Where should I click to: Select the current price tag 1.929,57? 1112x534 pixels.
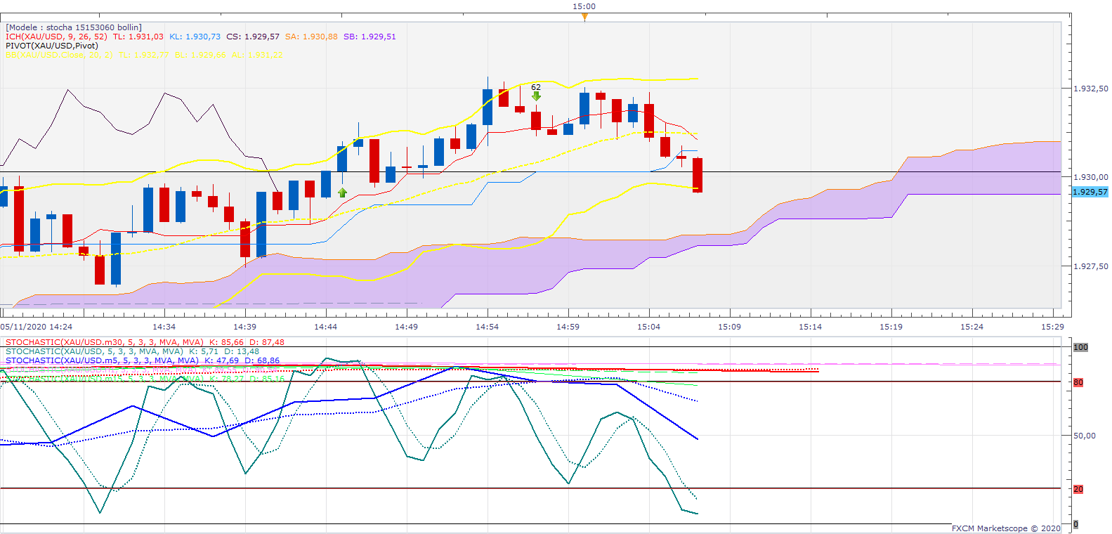(1090, 192)
